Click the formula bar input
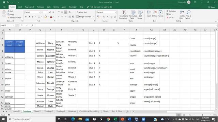Image resolution: width=218 pixels, height=122 pixels. 125,25
